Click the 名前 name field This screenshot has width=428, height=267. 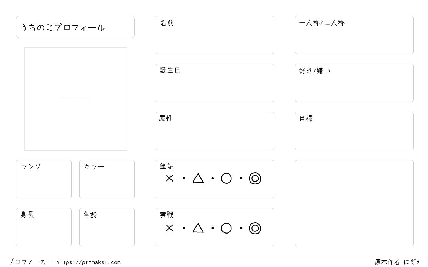pos(215,35)
